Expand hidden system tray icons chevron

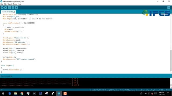(x=146, y=94)
